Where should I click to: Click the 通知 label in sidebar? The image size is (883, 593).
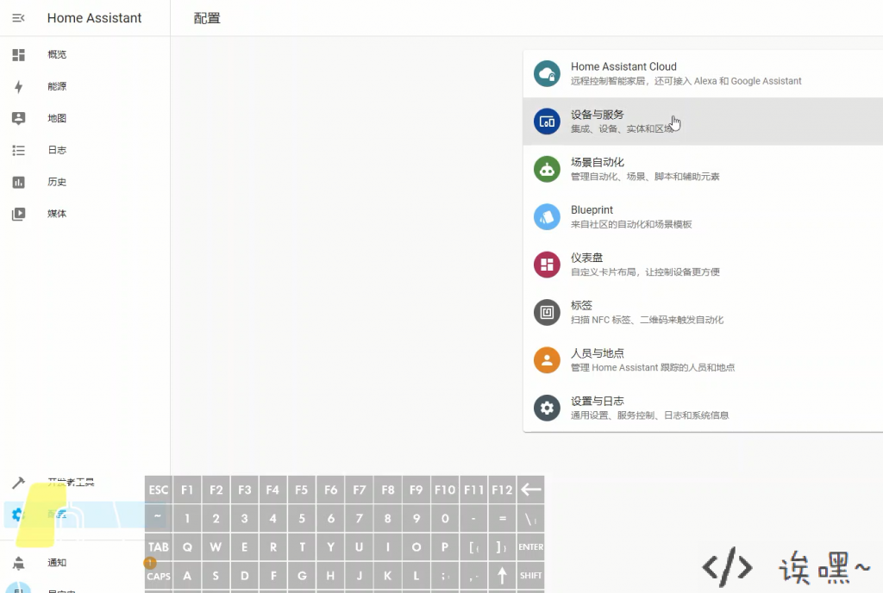pyautogui.click(x=57, y=563)
